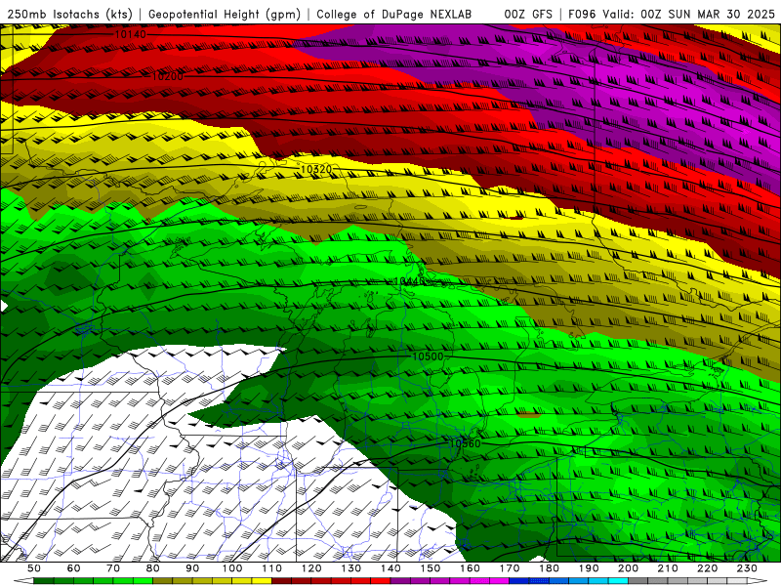Click the 150 value on the color scale

tap(431, 568)
